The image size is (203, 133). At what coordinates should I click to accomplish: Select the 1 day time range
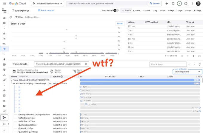coord(155,11)
